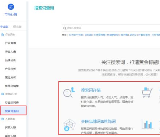The image size is (160, 137).
Task: Switch to the 标准版 tab
Action: pos(17,27)
